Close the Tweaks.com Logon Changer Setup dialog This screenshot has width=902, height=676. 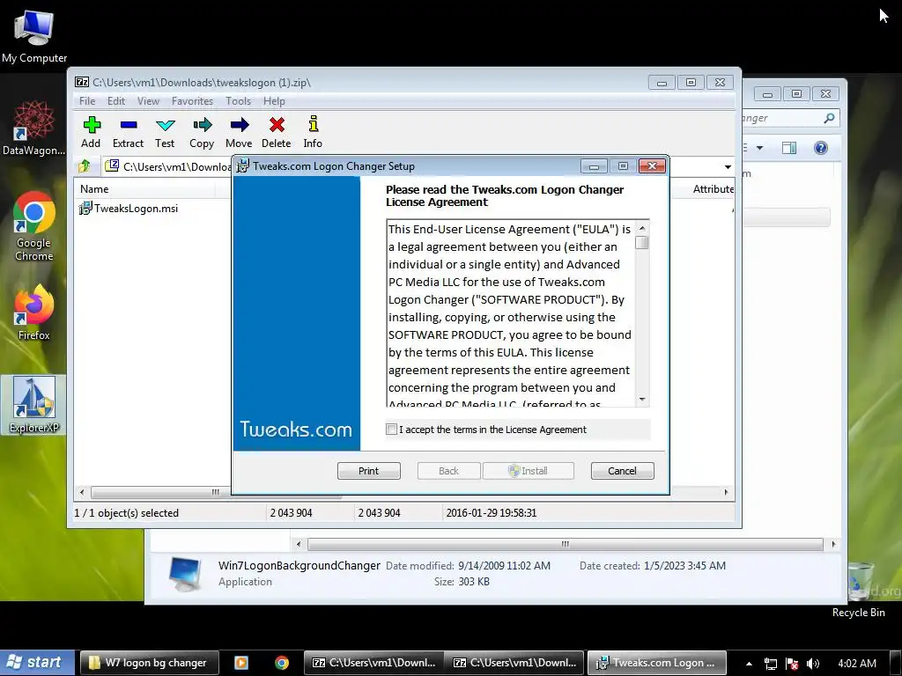pos(652,166)
